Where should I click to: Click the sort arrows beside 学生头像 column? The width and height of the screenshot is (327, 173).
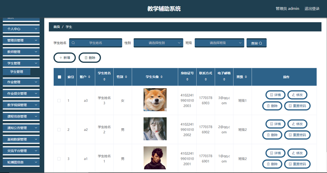(x=161, y=77)
